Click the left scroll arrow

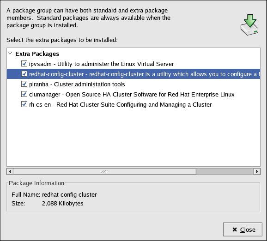point(10,171)
